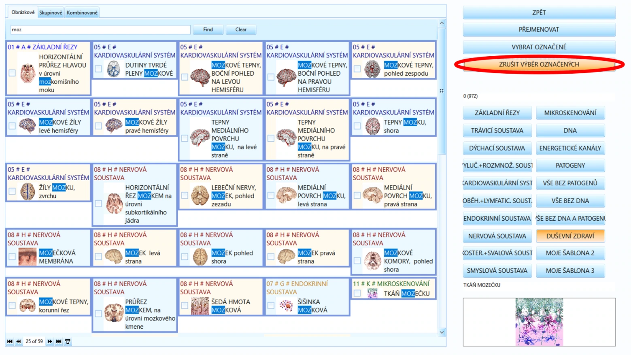
Task: Check the MOZKOVÉ TEPNY pohled zespodu box
Action: tap(357, 69)
